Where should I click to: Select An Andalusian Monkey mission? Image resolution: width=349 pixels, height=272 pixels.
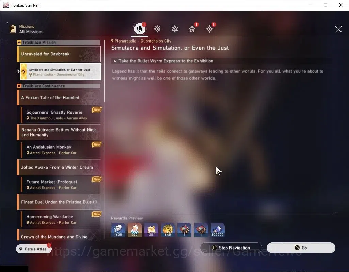(61, 150)
